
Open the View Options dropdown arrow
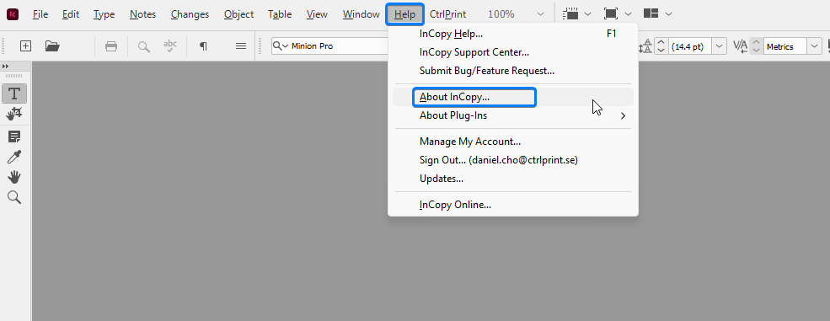click(x=587, y=14)
